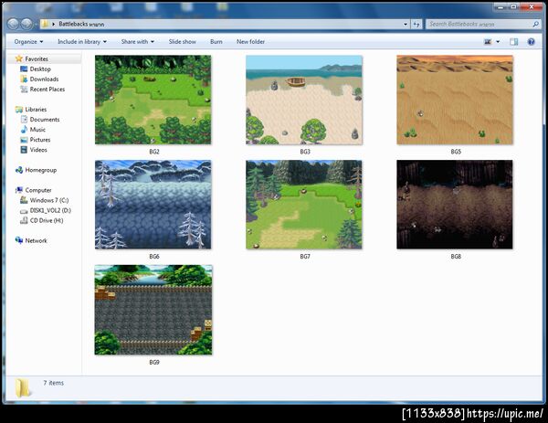
Task: Click the Burn button
Action: click(x=216, y=42)
